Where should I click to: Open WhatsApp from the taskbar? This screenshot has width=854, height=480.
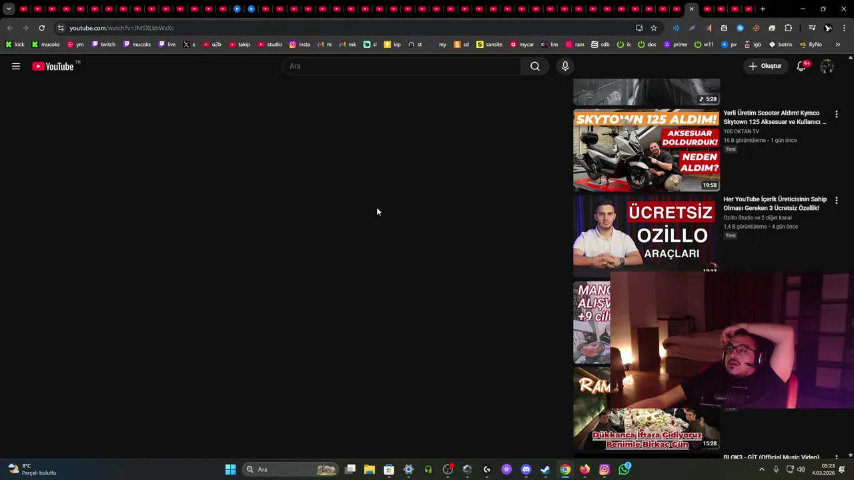(x=624, y=469)
